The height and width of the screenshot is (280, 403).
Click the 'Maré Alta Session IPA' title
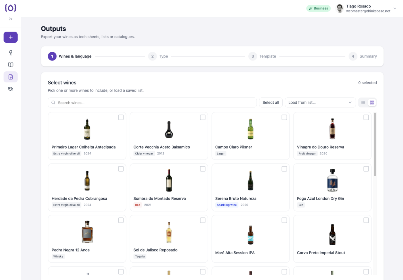click(x=235, y=253)
